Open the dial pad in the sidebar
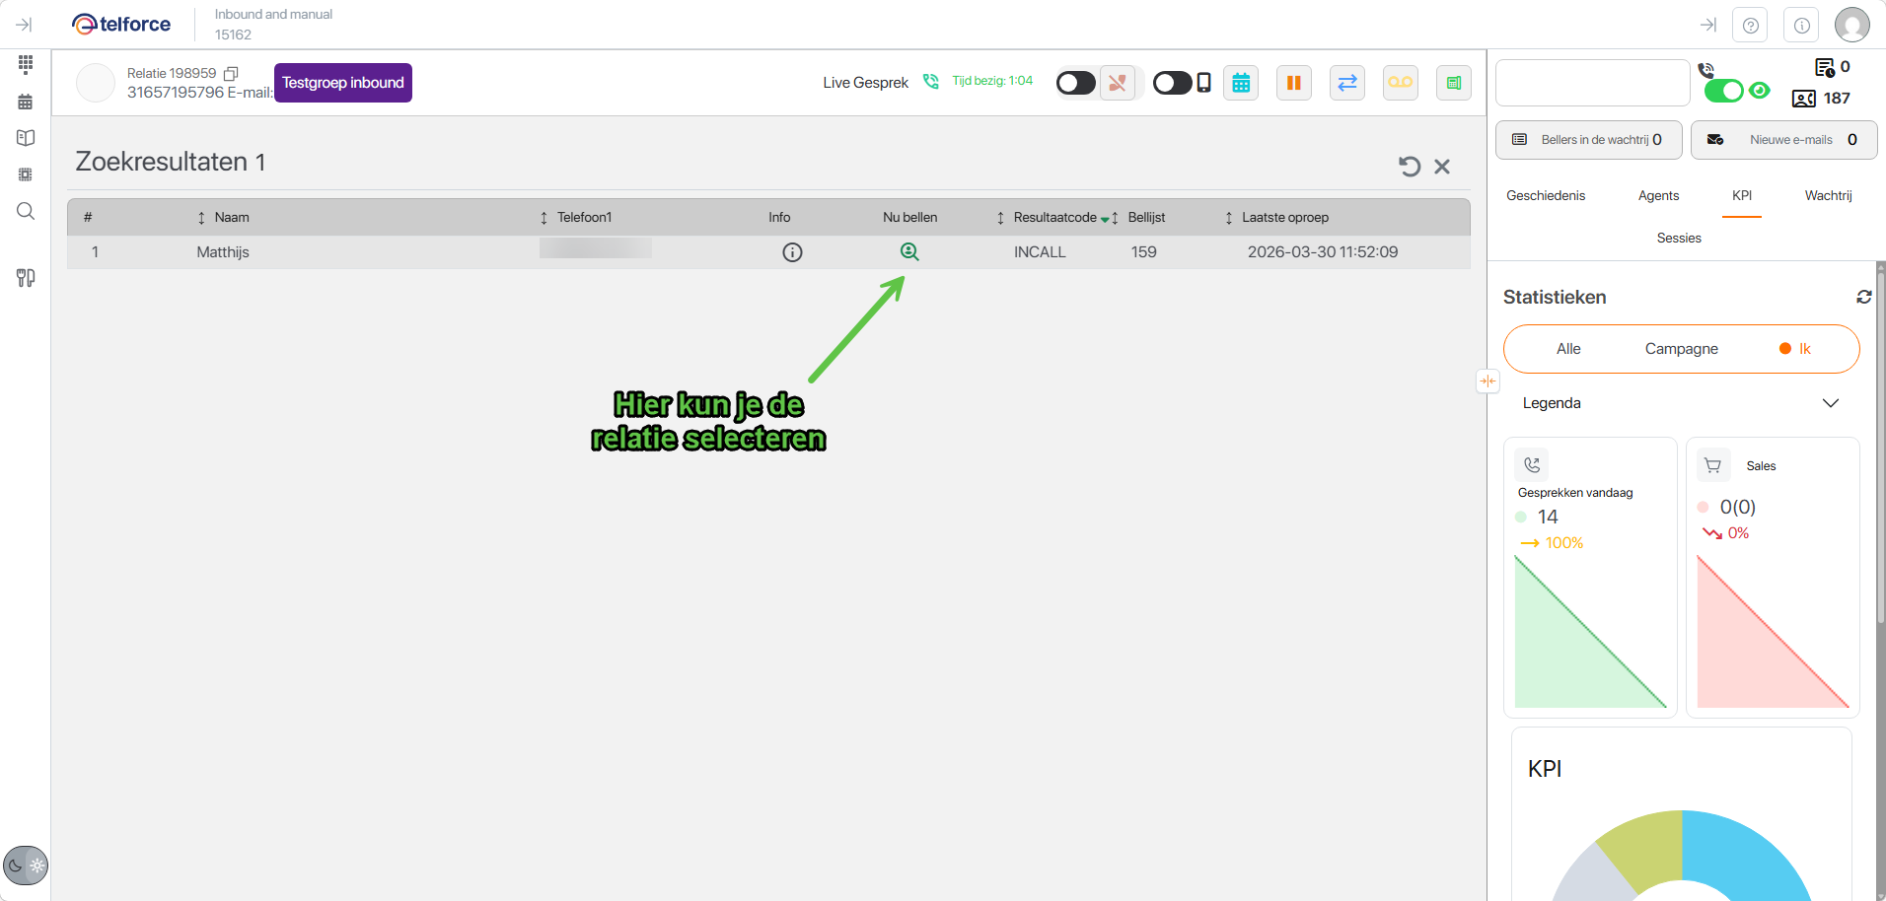Screen dimensions: 1886x901 [26, 64]
